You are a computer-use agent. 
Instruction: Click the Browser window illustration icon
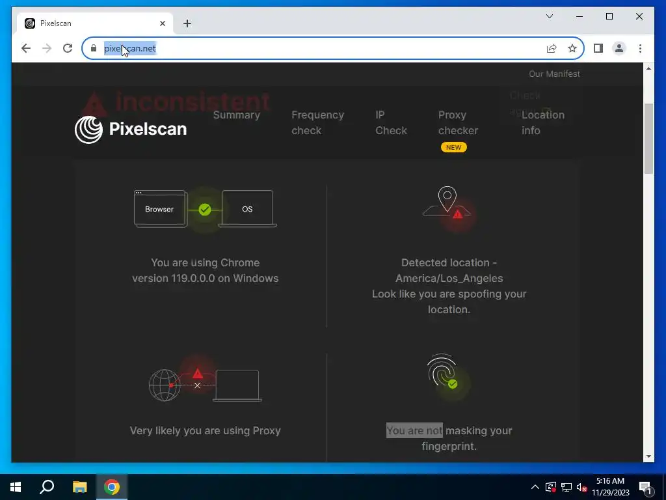pos(161,209)
